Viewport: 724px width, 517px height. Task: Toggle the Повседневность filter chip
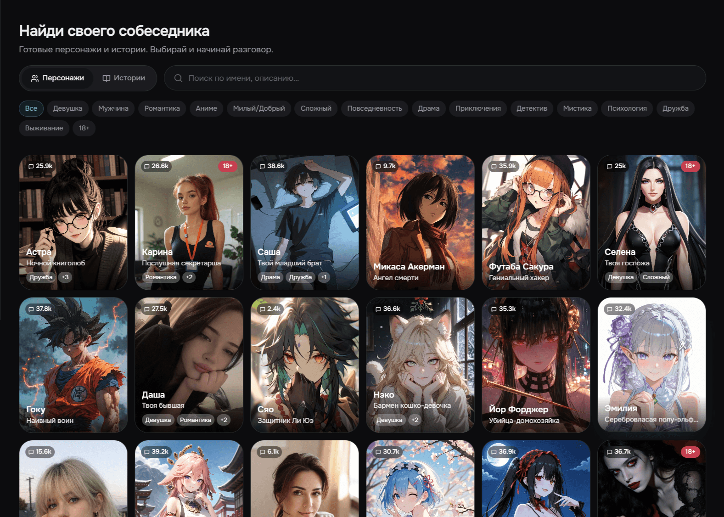(375, 108)
